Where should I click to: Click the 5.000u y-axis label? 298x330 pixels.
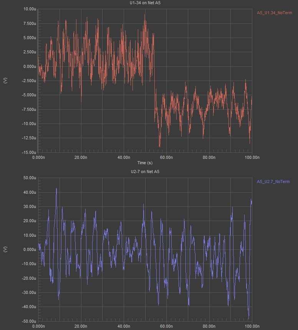click(30, 38)
